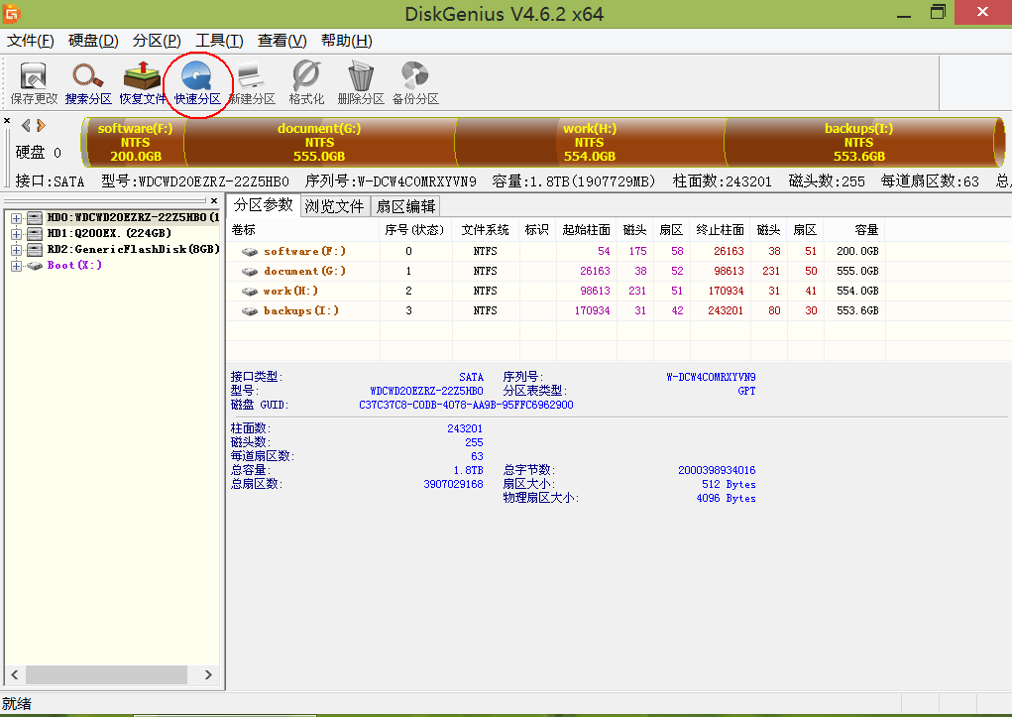1012x717 pixels.
Task: Click the 搜索分区 (Search Partitions) toolbar icon
Action: pyautogui.click(x=88, y=82)
